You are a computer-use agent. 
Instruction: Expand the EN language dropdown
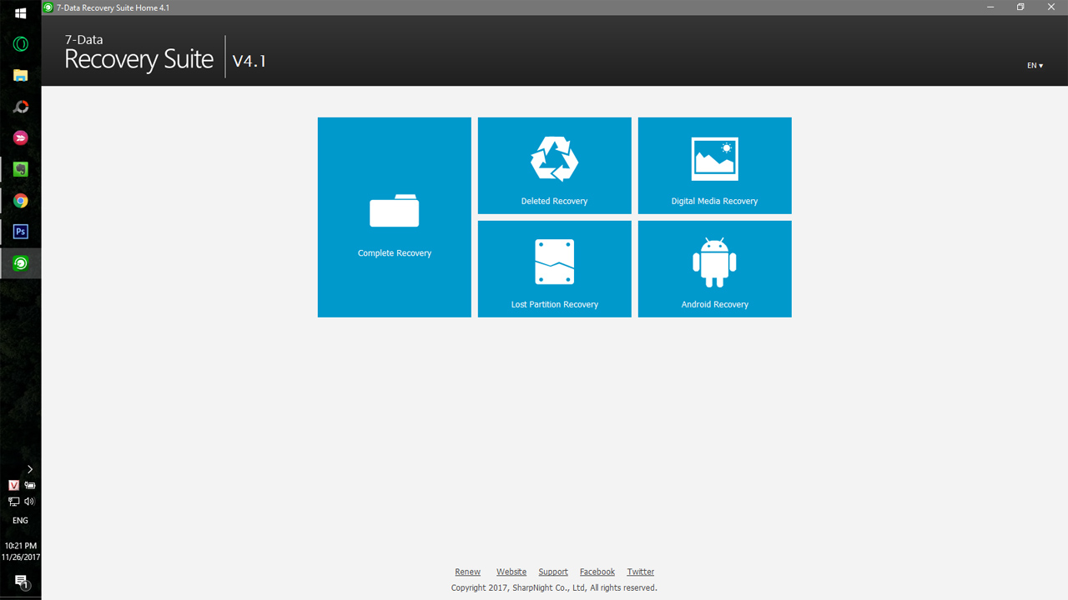pyautogui.click(x=1035, y=65)
